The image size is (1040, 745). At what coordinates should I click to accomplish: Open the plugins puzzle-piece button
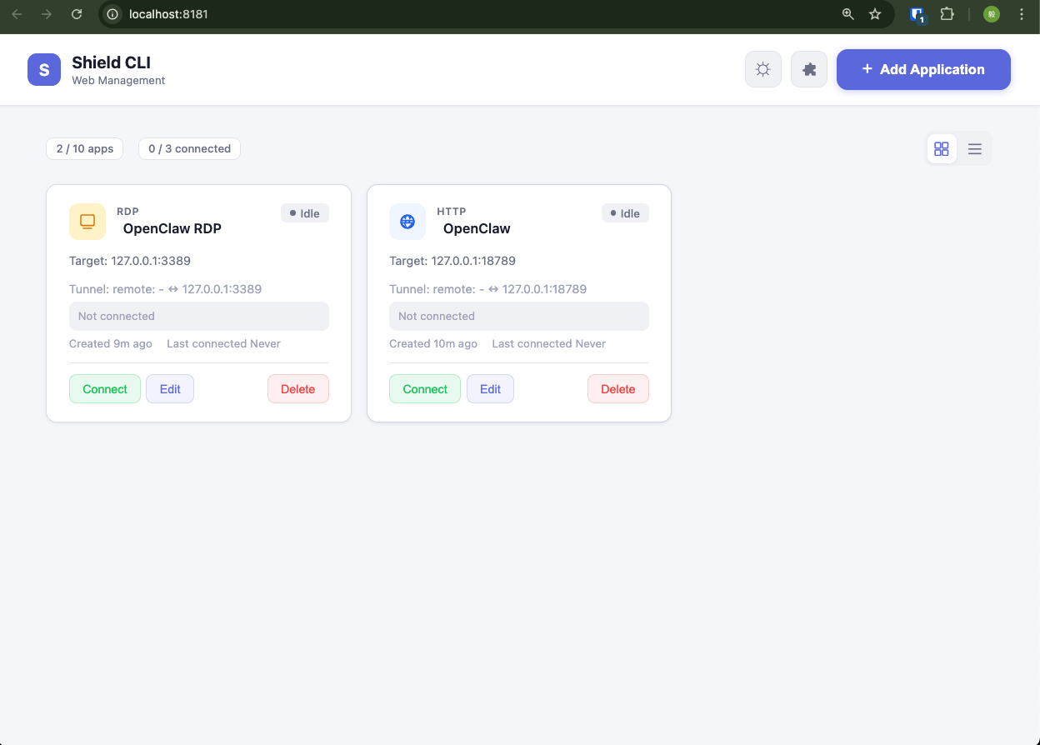(x=808, y=69)
